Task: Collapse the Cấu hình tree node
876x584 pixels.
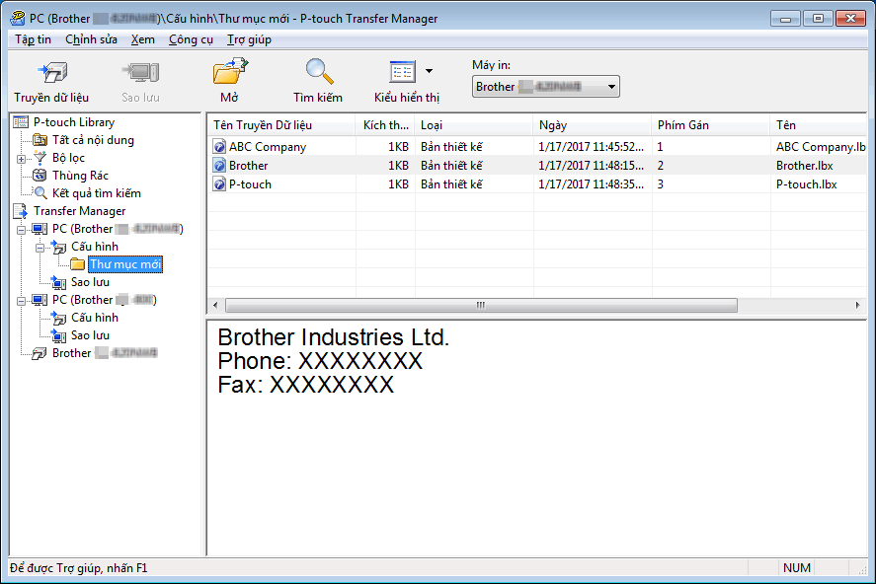Action: pos(40,247)
